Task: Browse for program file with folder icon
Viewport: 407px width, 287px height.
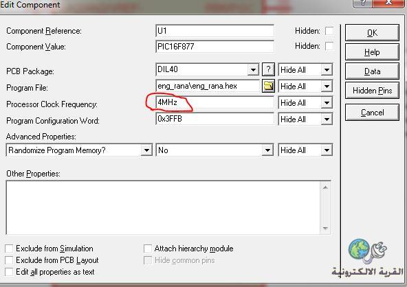Action: coord(268,86)
